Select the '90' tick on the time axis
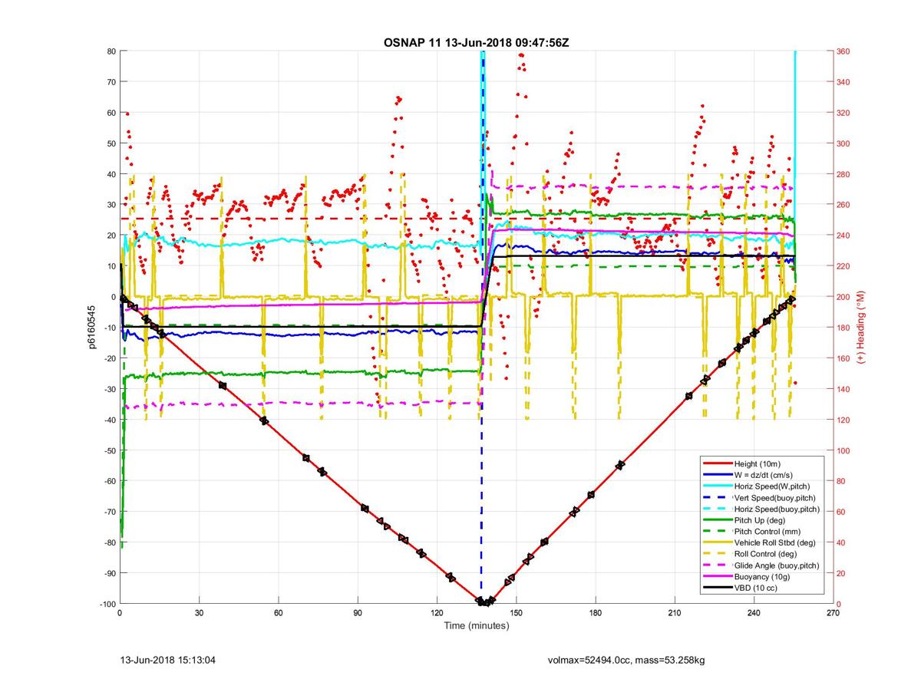The image size is (921, 679). pos(358,613)
